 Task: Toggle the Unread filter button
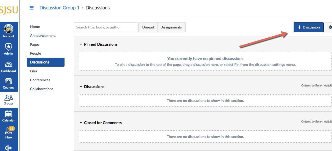pyautogui.click(x=148, y=27)
